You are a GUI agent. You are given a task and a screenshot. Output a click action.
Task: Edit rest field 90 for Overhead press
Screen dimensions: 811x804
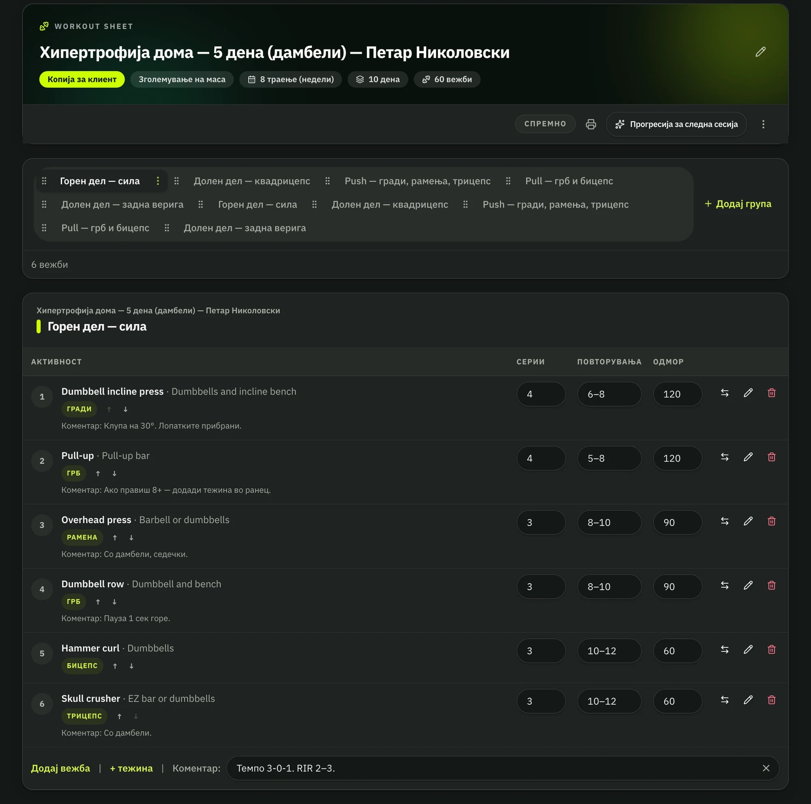[x=678, y=523]
